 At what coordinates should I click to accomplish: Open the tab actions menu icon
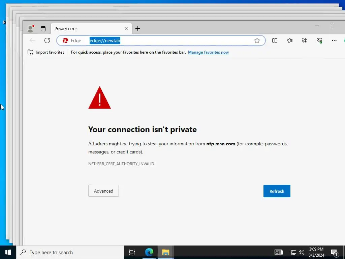[43, 29]
